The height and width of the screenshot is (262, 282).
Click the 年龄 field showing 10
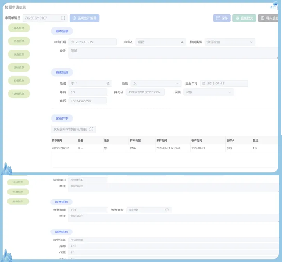coord(88,92)
